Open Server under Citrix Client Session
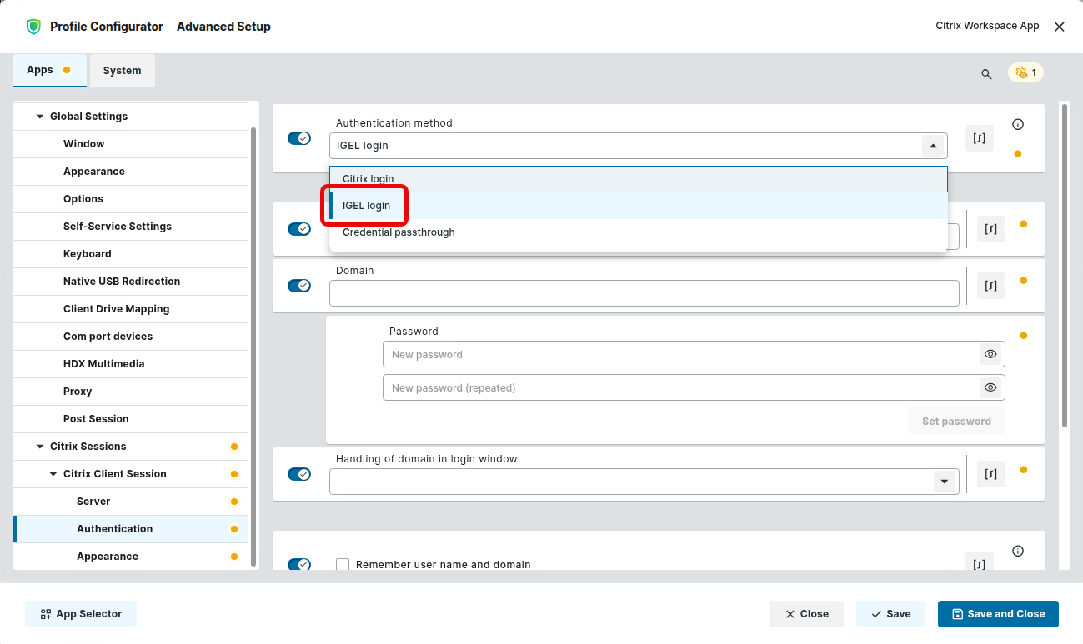The height and width of the screenshot is (644, 1083). pos(131,502)
